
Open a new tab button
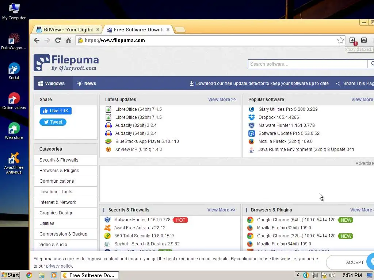pos(180,30)
